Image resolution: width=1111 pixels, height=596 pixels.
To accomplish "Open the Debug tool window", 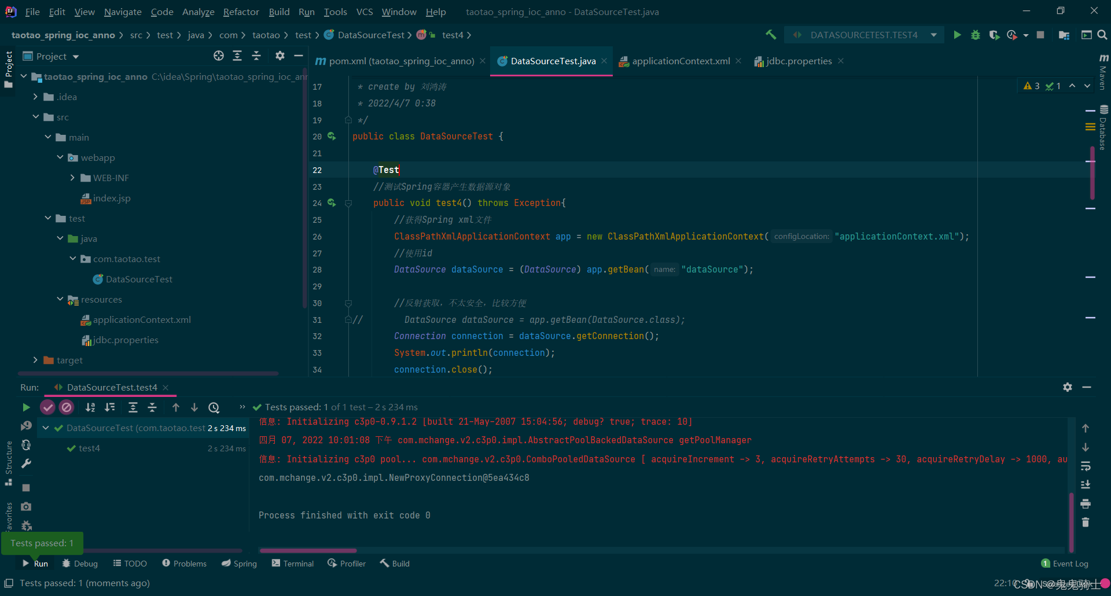I will tap(80, 564).
